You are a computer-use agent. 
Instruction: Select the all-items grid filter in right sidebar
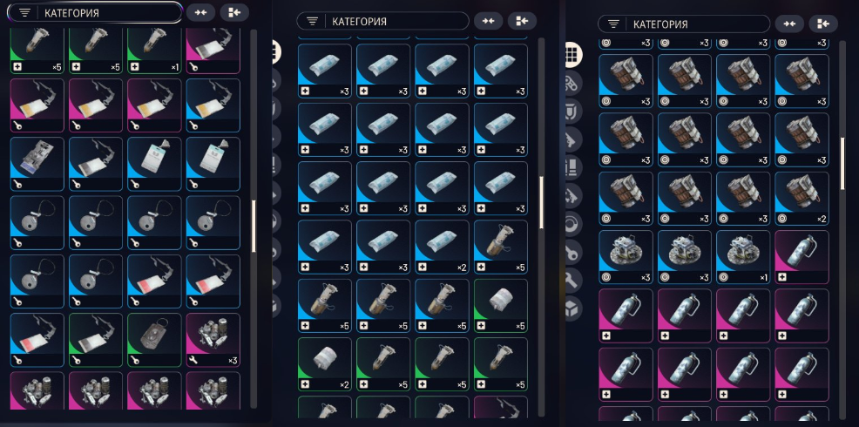point(573,54)
